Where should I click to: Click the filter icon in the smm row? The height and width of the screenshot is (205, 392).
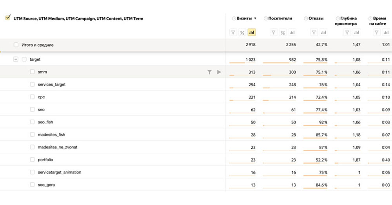tap(209, 72)
